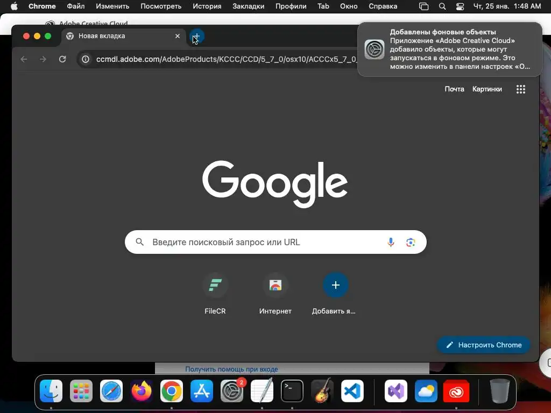Viewport: 551px width, 413px height.
Task: Open the Apple menu
Action: (14, 6)
